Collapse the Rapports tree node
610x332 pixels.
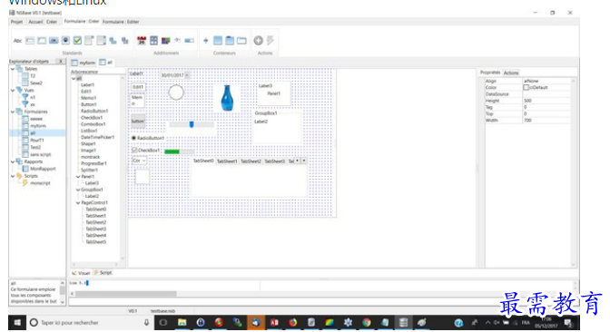click(13, 161)
